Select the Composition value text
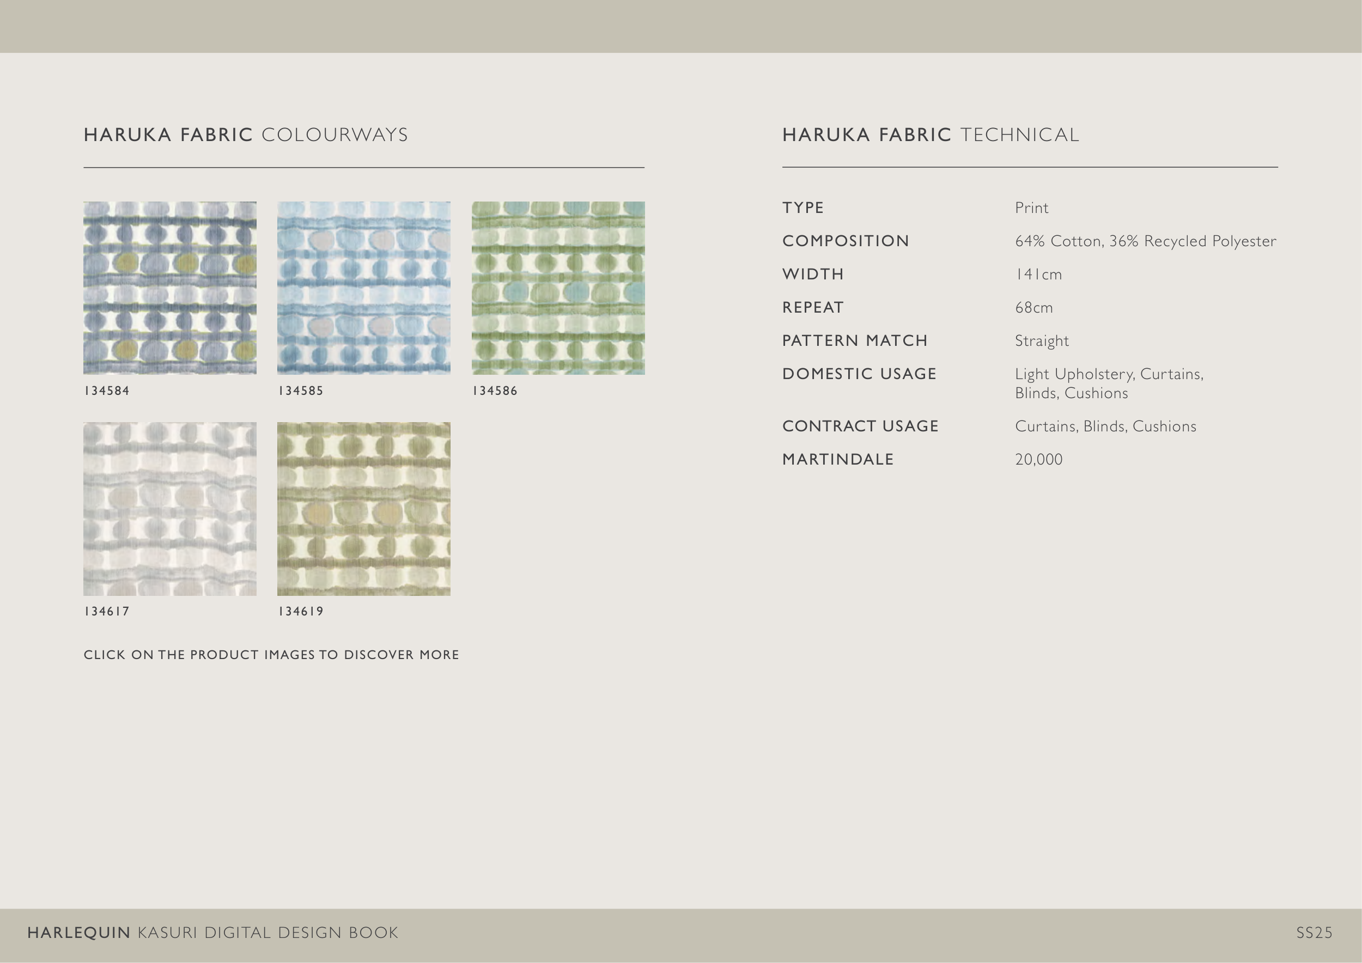The height and width of the screenshot is (963, 1362). point(1145,241)
